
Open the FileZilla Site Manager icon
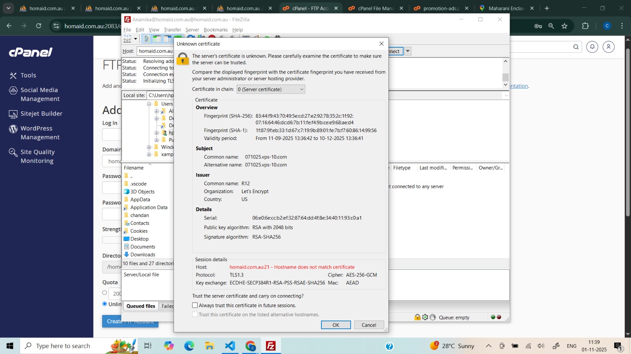127,39
